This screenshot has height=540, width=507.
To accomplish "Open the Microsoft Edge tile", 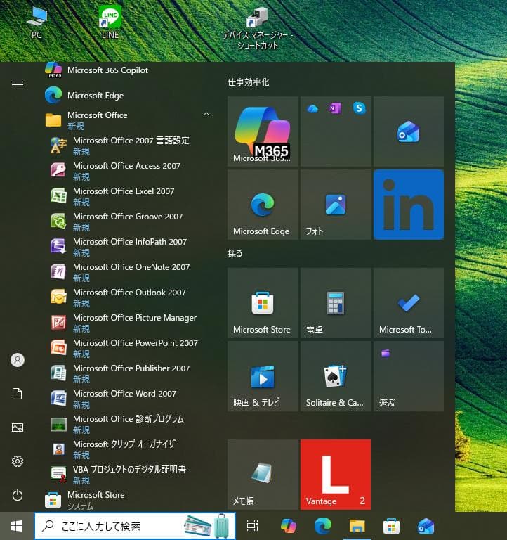I will point(263,205).
